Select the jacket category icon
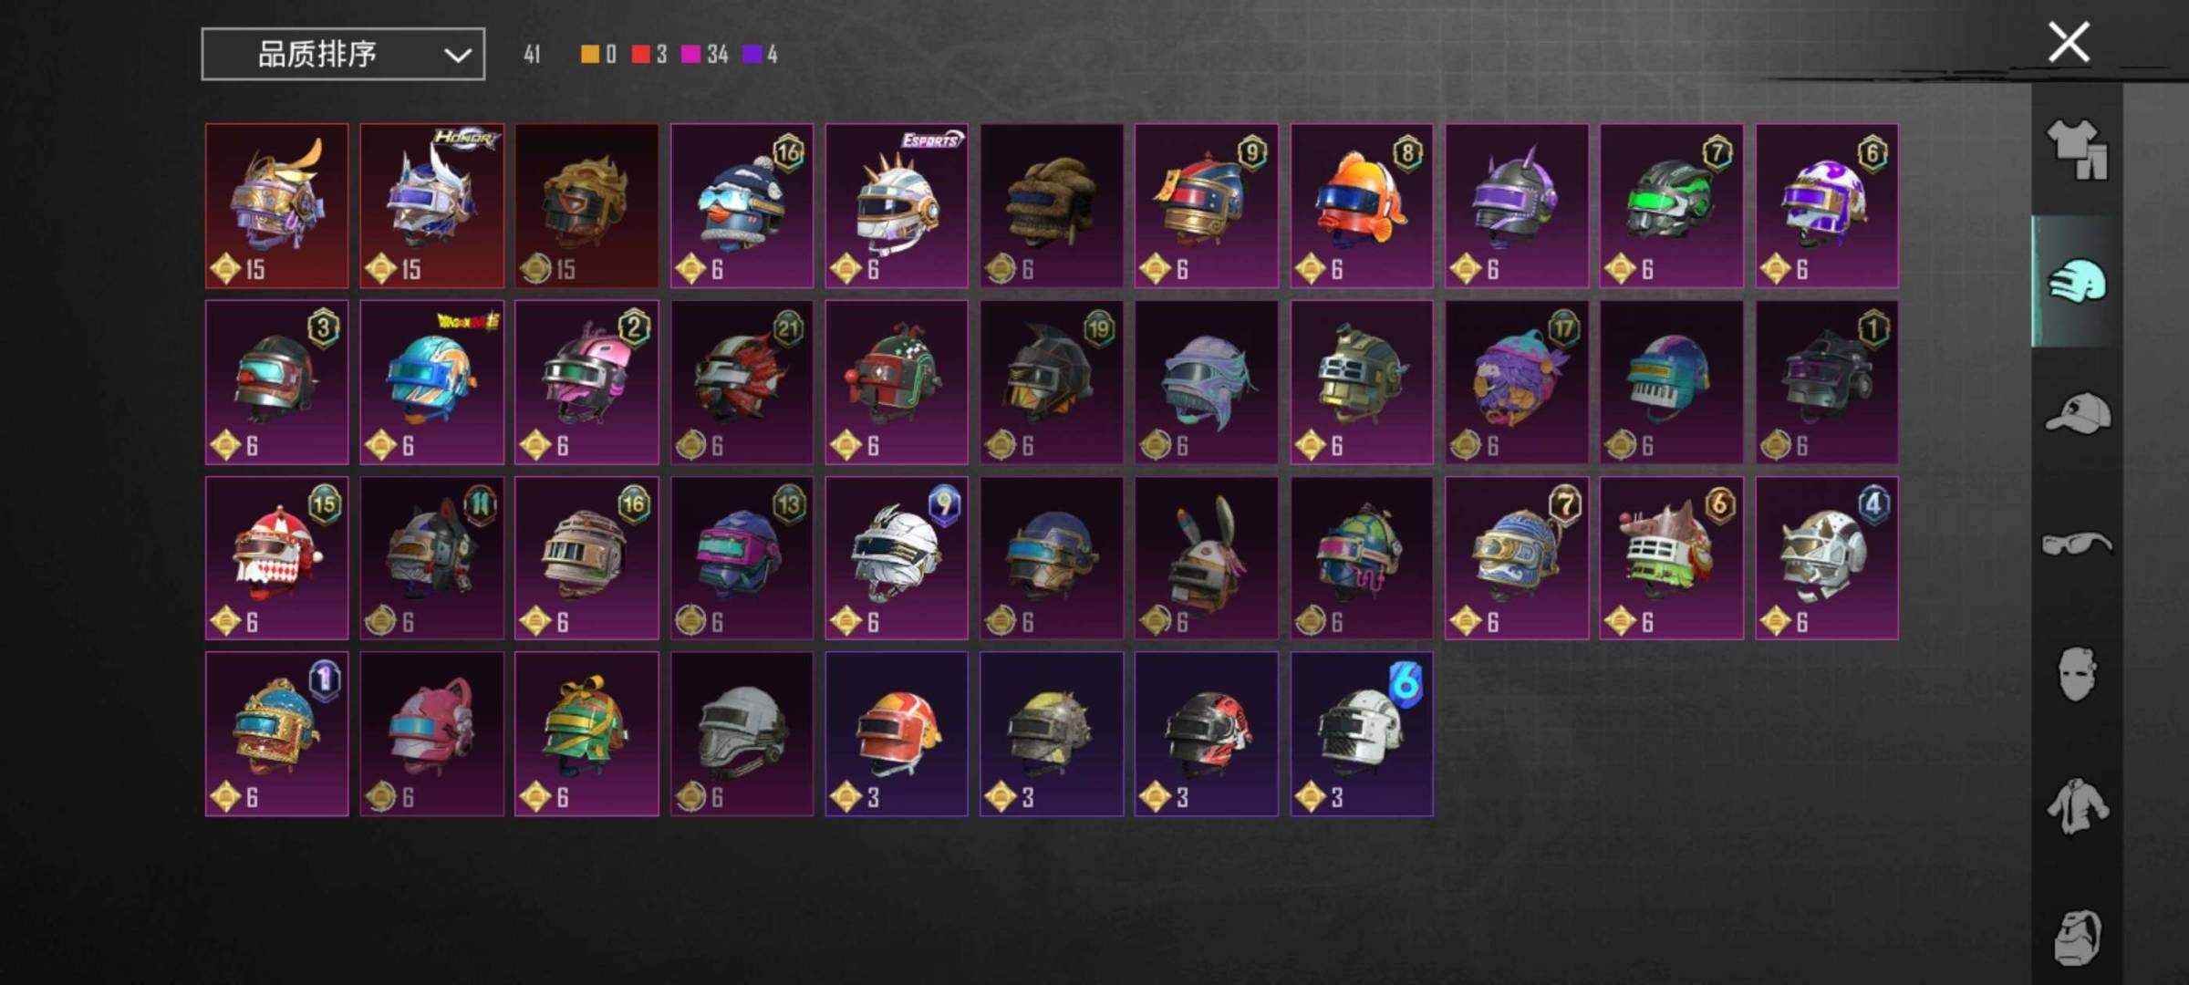 2078,806
